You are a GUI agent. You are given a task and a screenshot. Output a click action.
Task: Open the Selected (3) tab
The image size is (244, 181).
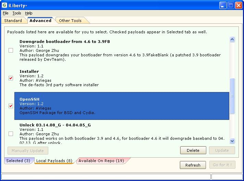tap(18, 161)
